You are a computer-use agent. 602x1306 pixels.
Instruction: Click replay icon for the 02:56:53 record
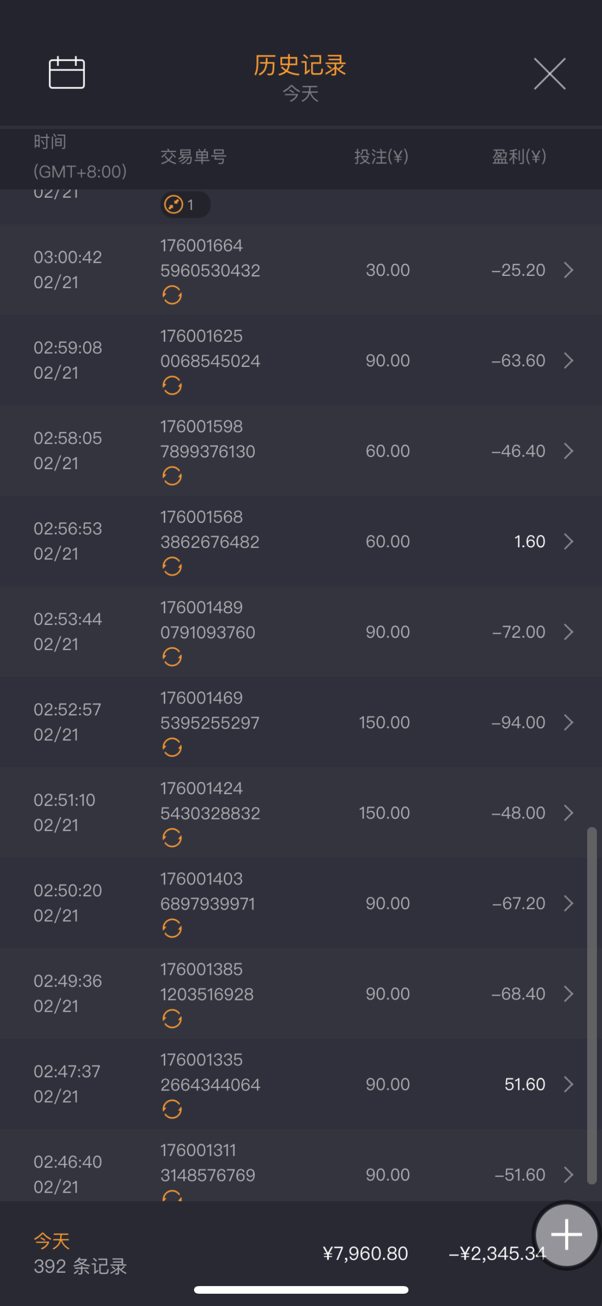point(172,566)
